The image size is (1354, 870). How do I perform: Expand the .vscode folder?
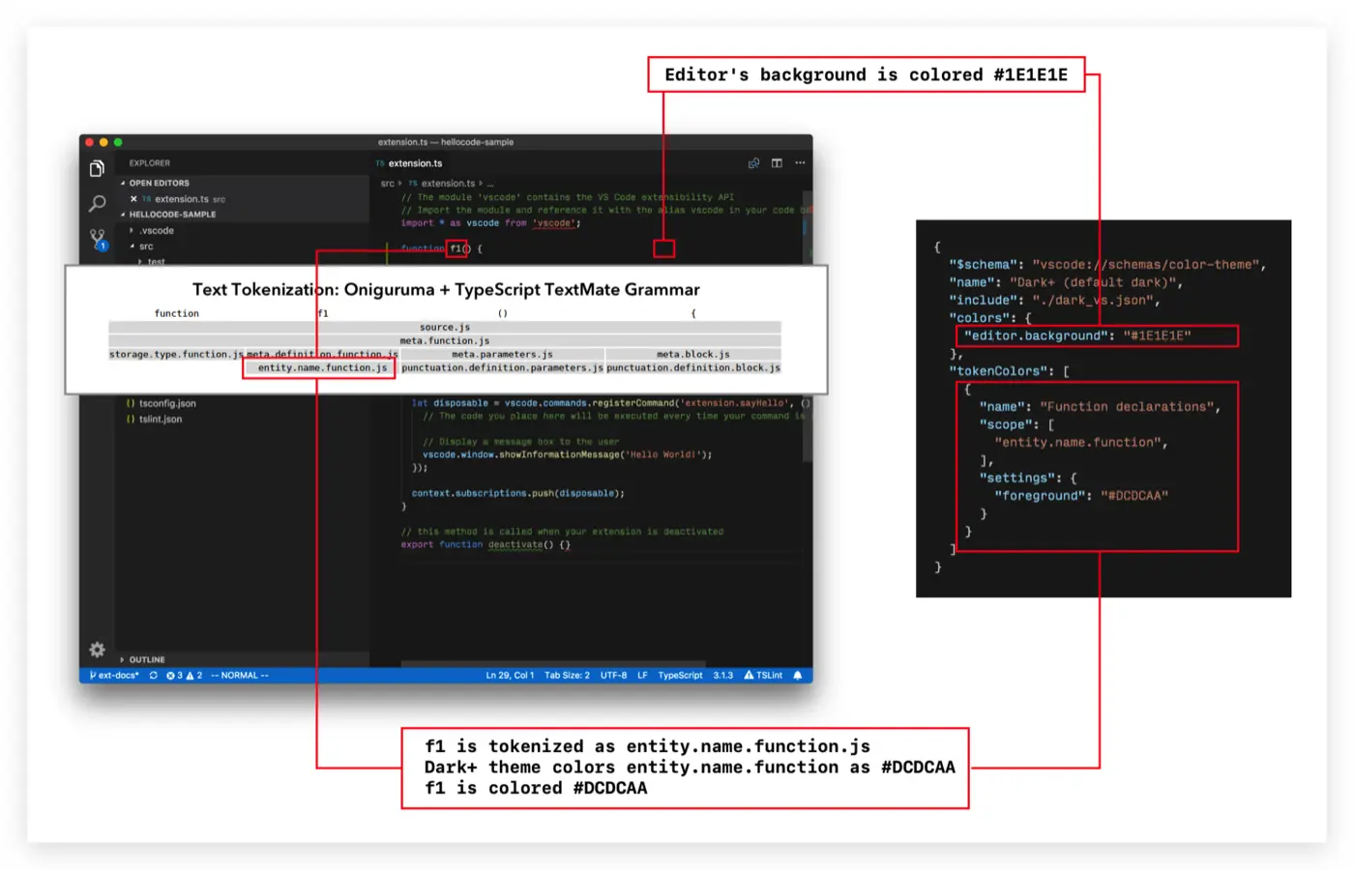click(153, 231)
